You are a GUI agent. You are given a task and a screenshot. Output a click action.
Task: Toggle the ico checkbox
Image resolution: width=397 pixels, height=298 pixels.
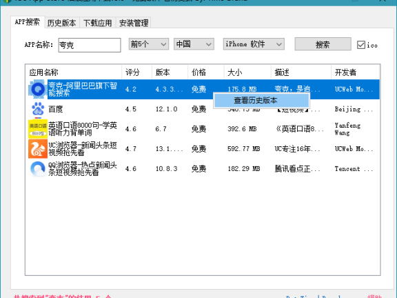point(360,45)
